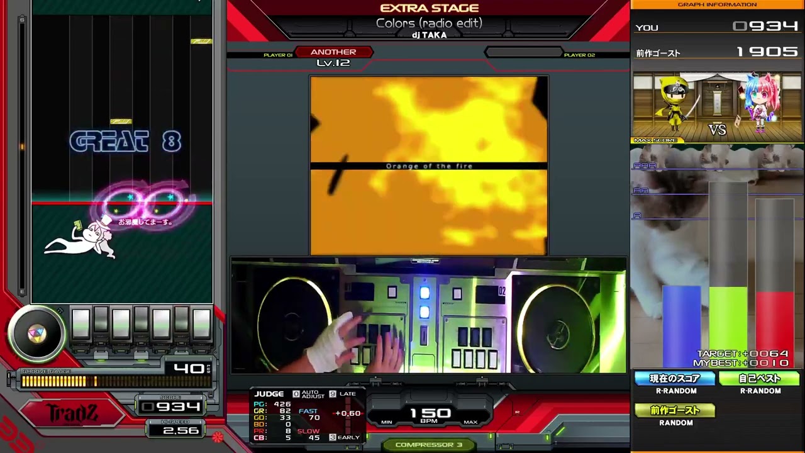This screenshot has width=805, height=453.
Task: Click the pink-haired rival character avatar
Action: point(760,101)
